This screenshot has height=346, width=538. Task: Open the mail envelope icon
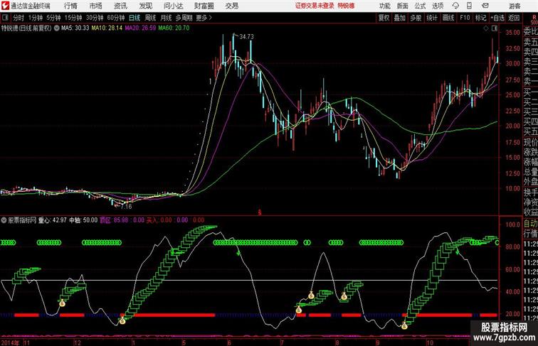(x=485, y=6)
